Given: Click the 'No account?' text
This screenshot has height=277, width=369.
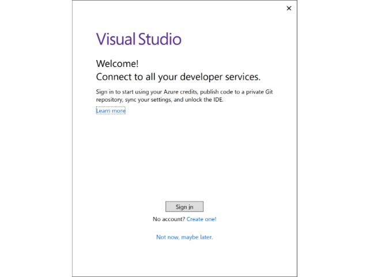Looking at the screenshot, I should pyautogui.click(x=169, y=219).
